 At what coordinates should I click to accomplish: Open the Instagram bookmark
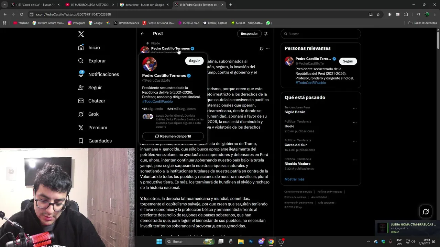tap(76, 23)
